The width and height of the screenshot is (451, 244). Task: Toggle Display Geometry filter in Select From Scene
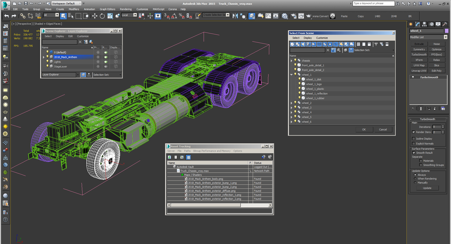pos(292,44)
